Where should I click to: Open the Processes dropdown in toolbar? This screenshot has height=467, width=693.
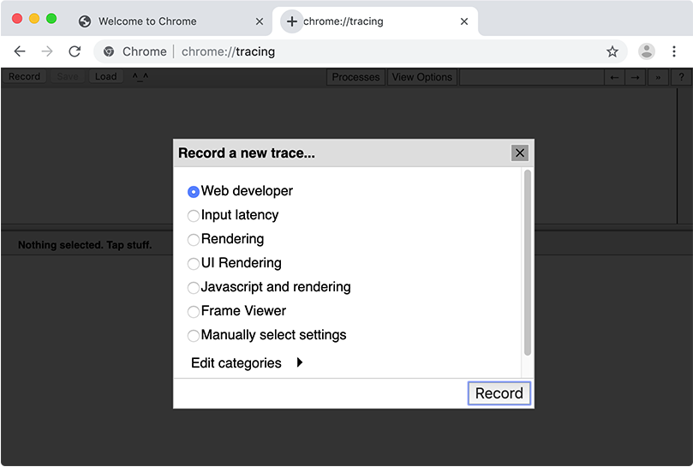point(355,77)
